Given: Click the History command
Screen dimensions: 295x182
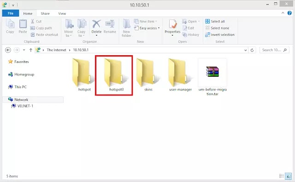Looking at the screenshot, I should point(190,35).
